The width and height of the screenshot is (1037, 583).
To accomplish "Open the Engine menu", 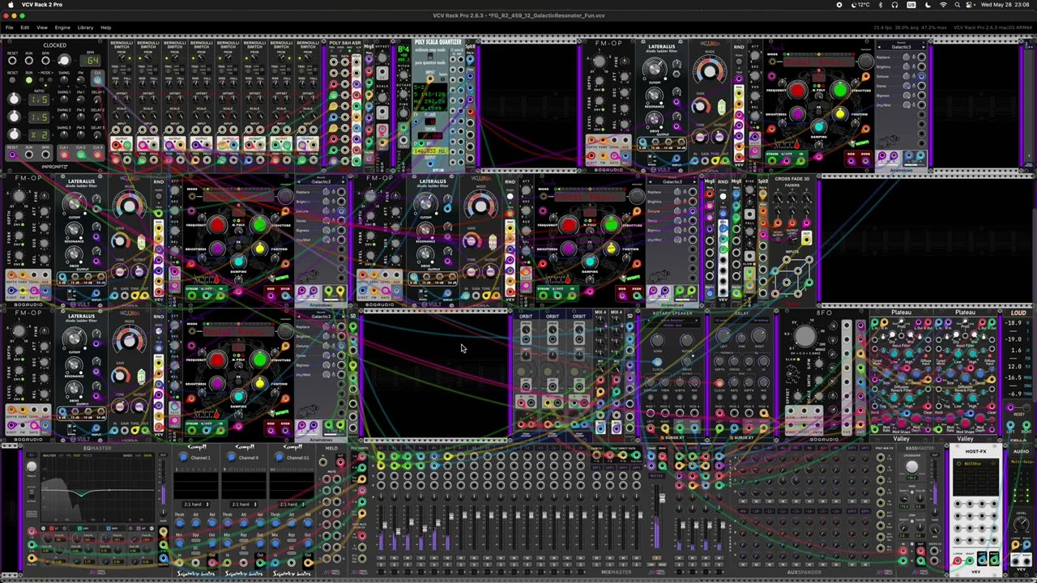I will pyautogui.click(x=62, y=28).
